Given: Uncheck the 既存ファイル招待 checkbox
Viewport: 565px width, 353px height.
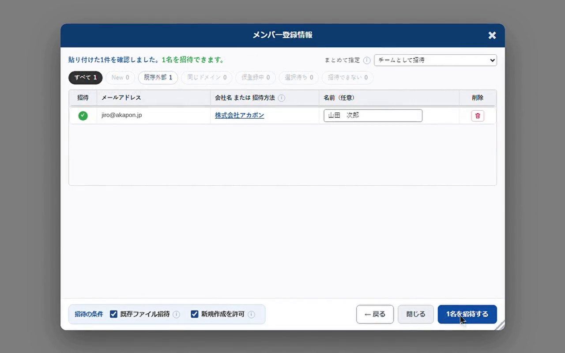Looking at the screenshot, I should 113,314.
